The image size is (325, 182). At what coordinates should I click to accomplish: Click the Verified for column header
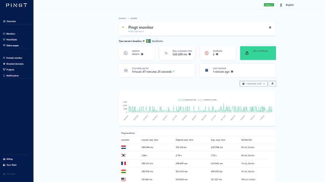tap(247, 140)
